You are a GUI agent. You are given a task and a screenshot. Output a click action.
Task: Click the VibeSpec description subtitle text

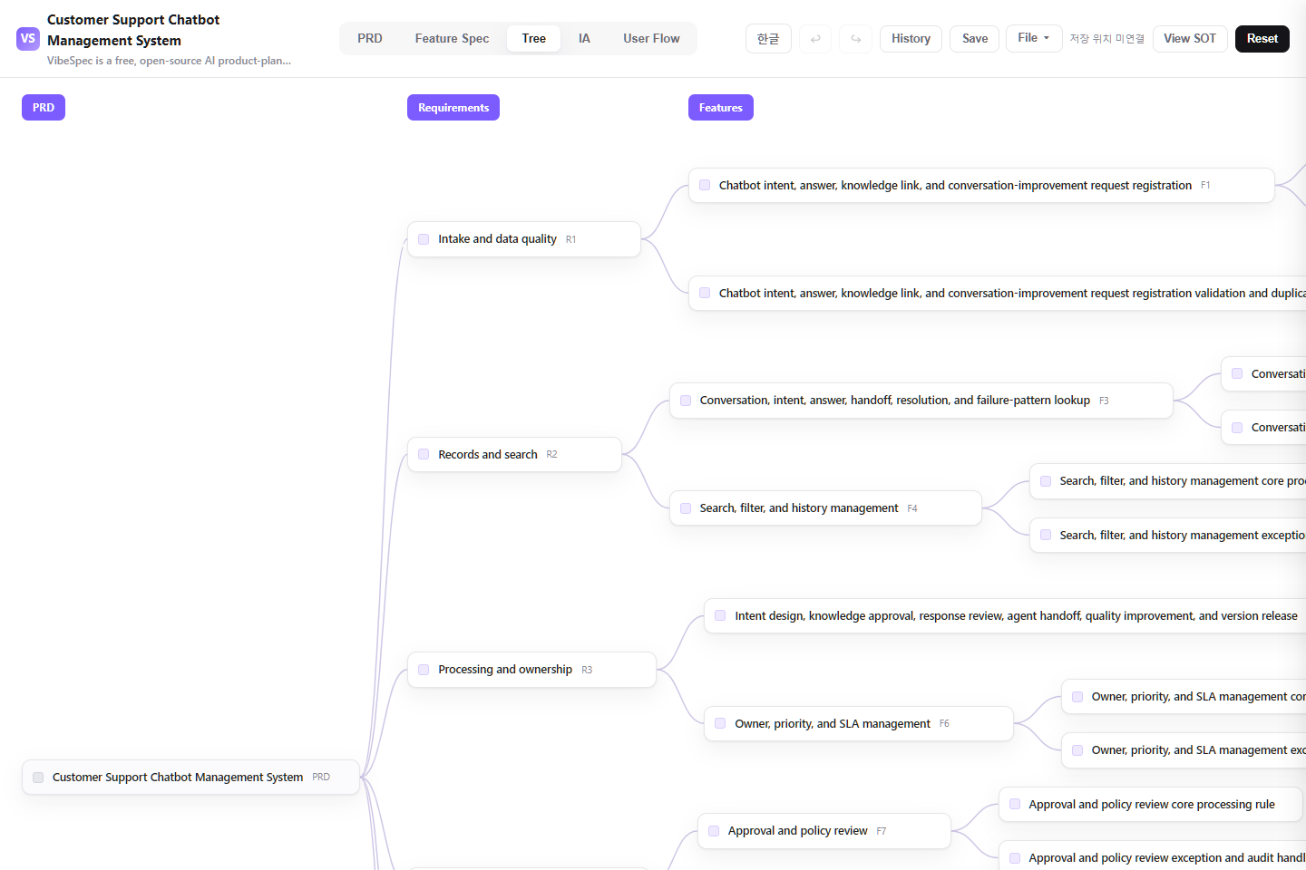pos(169,61)
